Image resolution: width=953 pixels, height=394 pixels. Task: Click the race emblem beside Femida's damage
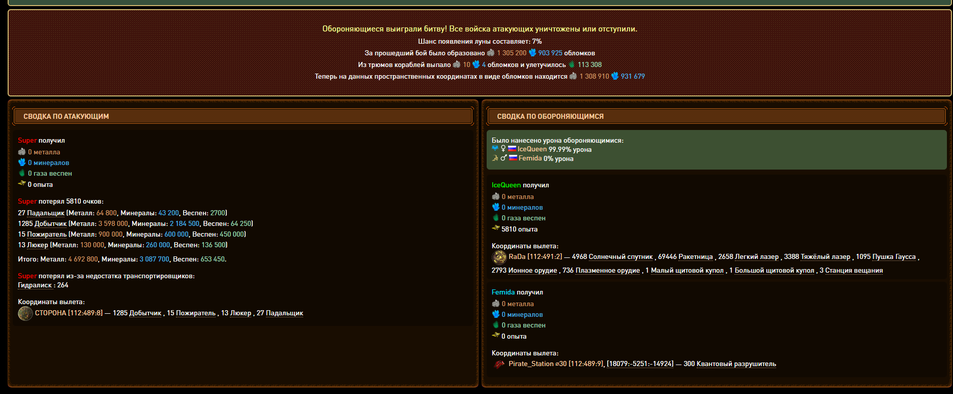495,158
